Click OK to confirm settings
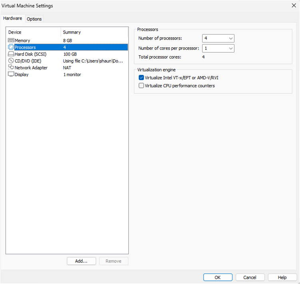300x284 pixels. [217, 277]
